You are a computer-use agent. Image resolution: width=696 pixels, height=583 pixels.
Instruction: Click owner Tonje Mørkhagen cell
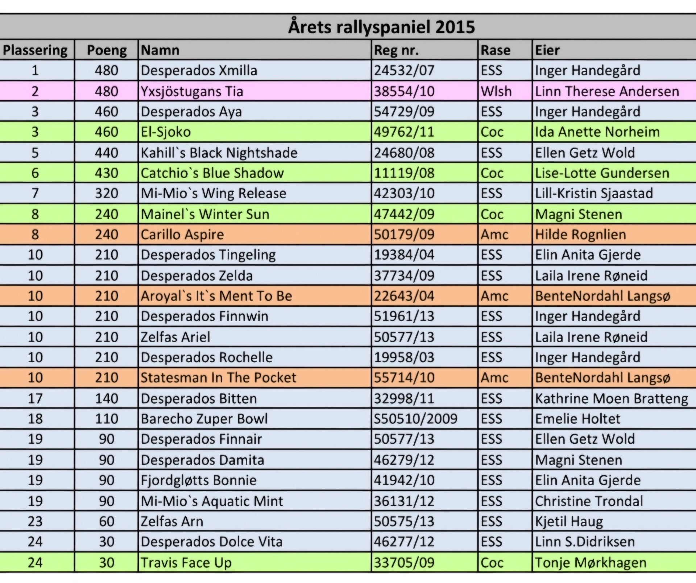613,563
